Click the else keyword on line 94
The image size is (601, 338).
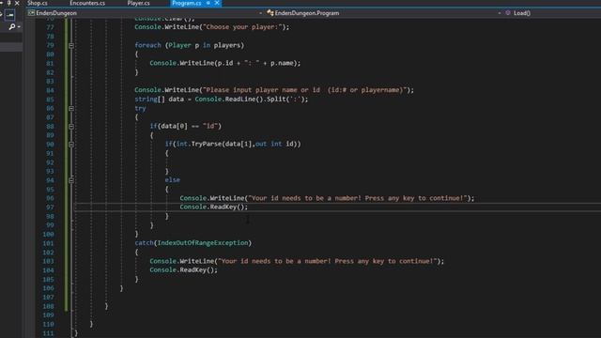173,179
